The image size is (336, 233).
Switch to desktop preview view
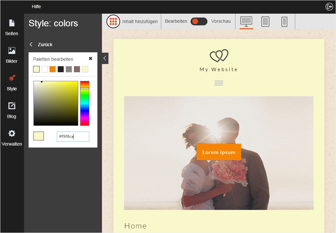pyautogui.click(x=246, y=22)
